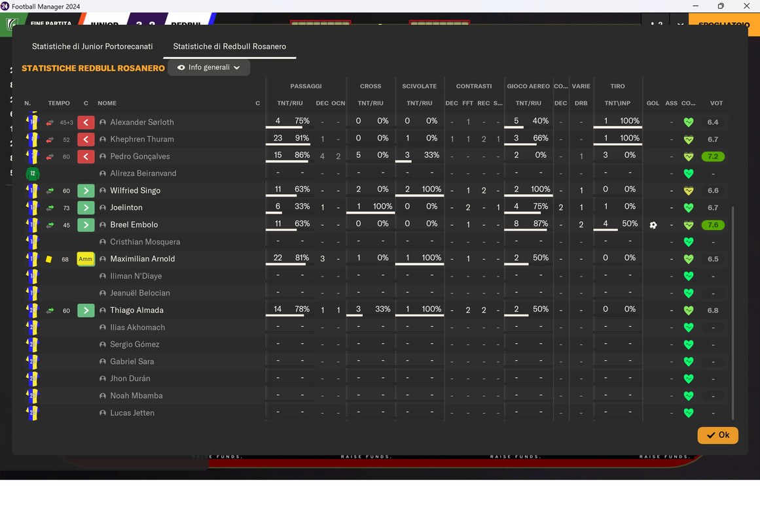Open Maximilian Arnold's player profile
The height and width of the screenshot is (523, 760).
(143, 259)
